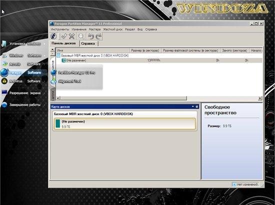This screenshot has height=205, width=275.
Task: Sort by Размер файловой системы column header
Action: click(x=191, y=50)
